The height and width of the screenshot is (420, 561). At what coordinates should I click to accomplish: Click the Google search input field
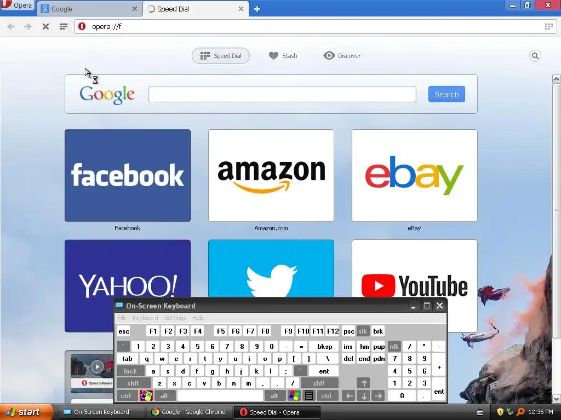282,94
